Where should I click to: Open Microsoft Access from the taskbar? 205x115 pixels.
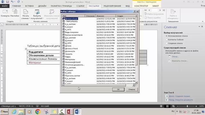tap(69, 112)
